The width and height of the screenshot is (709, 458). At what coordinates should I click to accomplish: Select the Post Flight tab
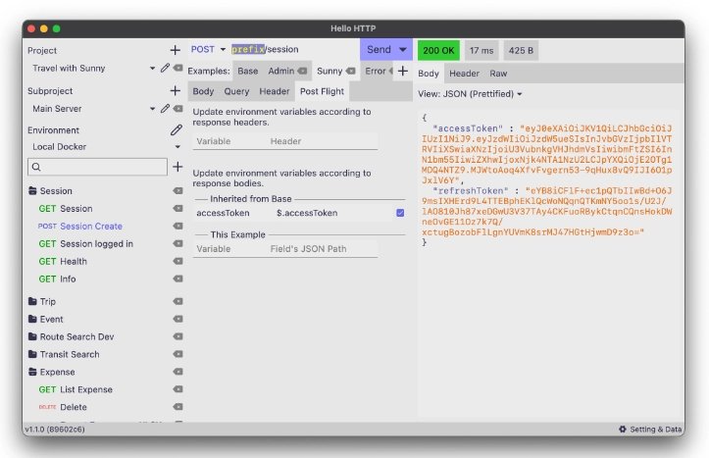click(322, 91)
